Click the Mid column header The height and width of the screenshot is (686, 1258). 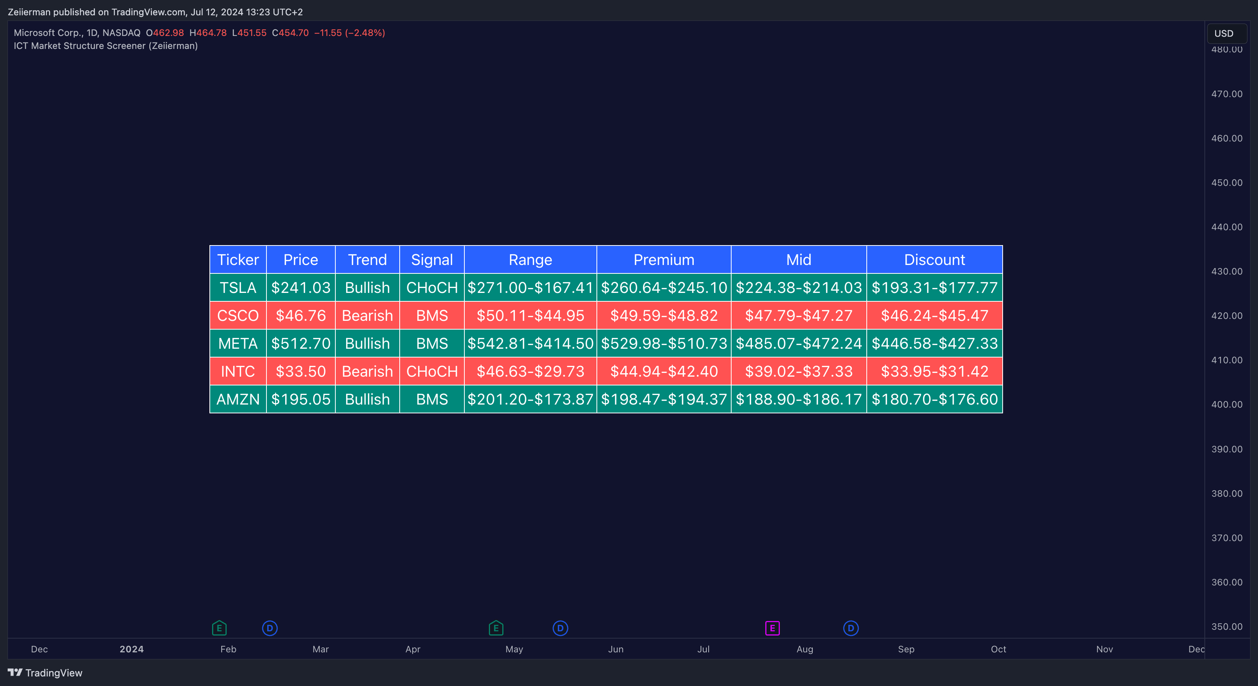(799, 260)
